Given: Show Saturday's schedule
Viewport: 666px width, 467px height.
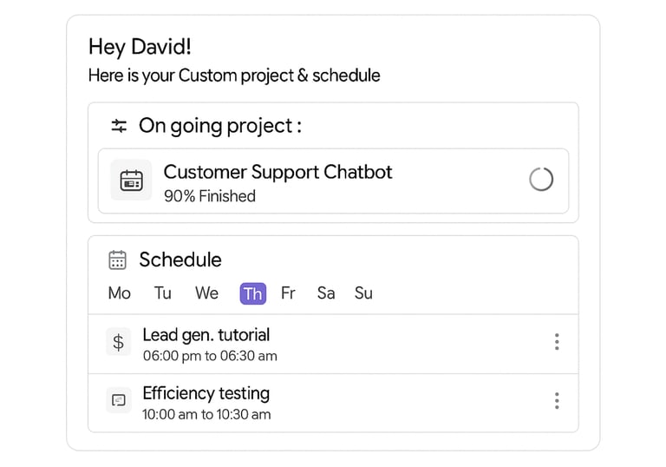Looking at the screenshot, I should (326, 293).
